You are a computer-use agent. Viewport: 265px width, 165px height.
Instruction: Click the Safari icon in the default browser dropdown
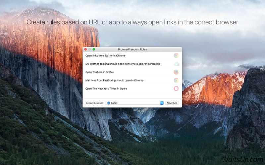pos(109,103)
